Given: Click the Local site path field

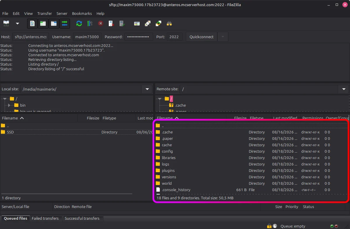Looking at the screenshot, I should [81, 89].
